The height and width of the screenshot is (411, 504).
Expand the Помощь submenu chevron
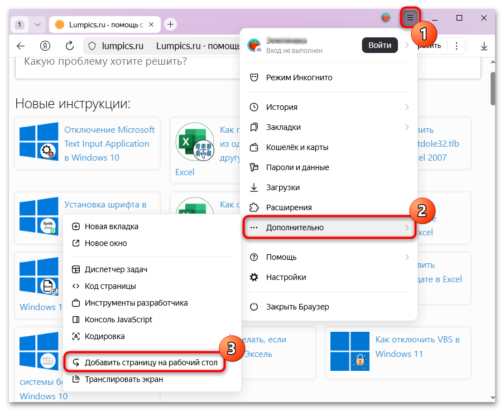pyautogui.click(x=408, y=257)
